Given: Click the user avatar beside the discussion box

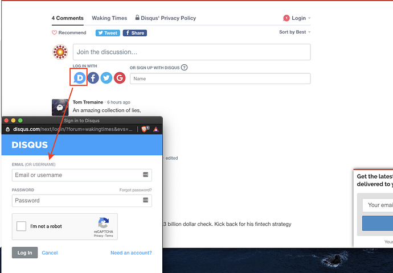Looking at the screenshot, I should 60,52.
